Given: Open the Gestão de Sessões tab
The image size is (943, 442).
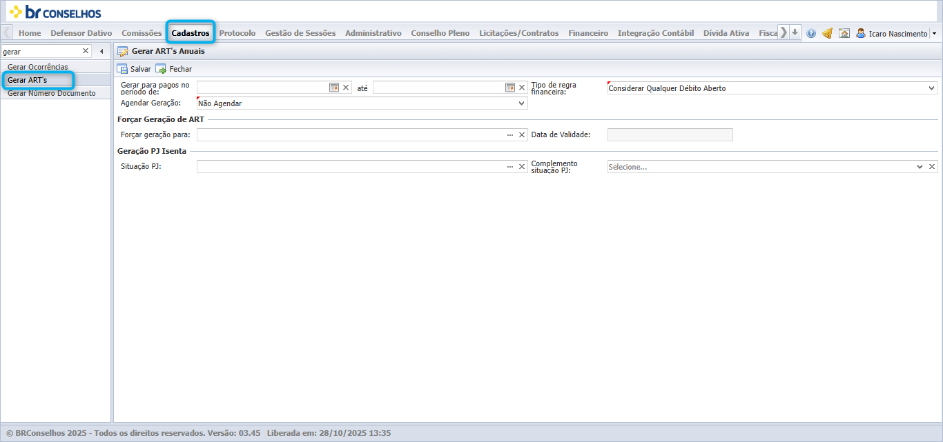Looking at the screenshot, I should [x=300, y=33].
